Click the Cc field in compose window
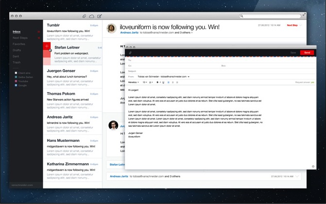The height and width of the screenshot is (204, 326). pyautogui.click(x=172, y=66)
